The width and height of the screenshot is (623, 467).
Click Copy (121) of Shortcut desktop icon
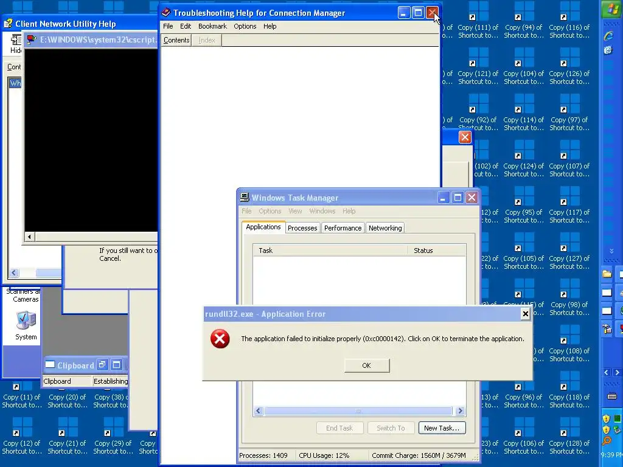pyautogui.click(x=478, y=66)
